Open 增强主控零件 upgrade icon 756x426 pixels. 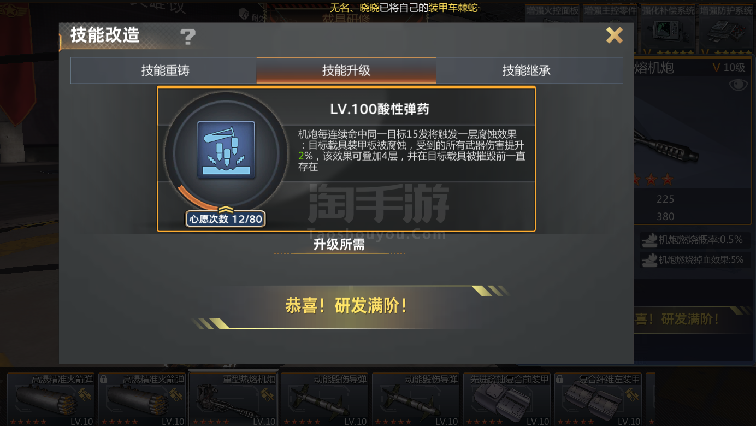click(x=610, y=28)
